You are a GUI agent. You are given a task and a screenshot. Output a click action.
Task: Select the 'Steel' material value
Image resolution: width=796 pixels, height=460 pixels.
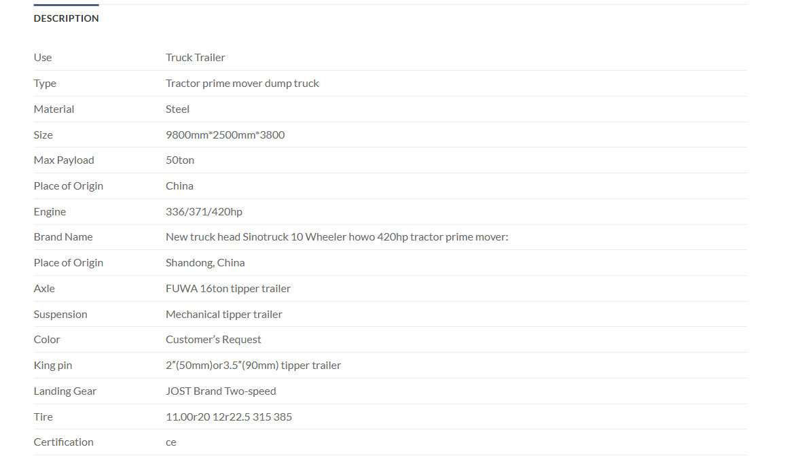177,109
